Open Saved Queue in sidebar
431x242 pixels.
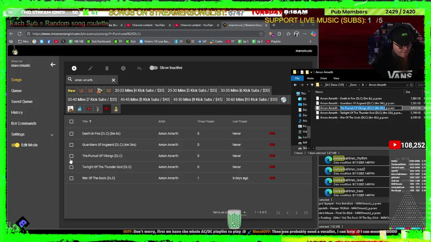[x=22, y=102]
